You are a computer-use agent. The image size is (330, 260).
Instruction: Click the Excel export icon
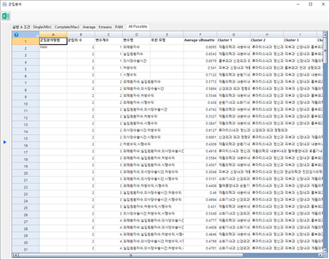[x=5, y=16]
